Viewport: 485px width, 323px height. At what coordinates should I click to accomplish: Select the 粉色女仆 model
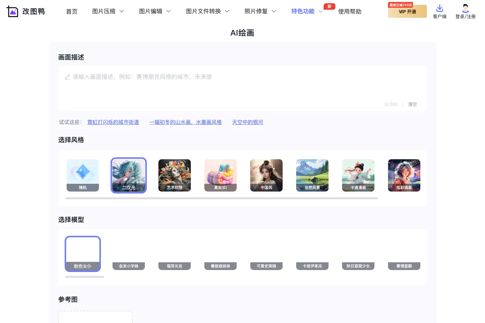pyautogui.click(x=83, y=254)
